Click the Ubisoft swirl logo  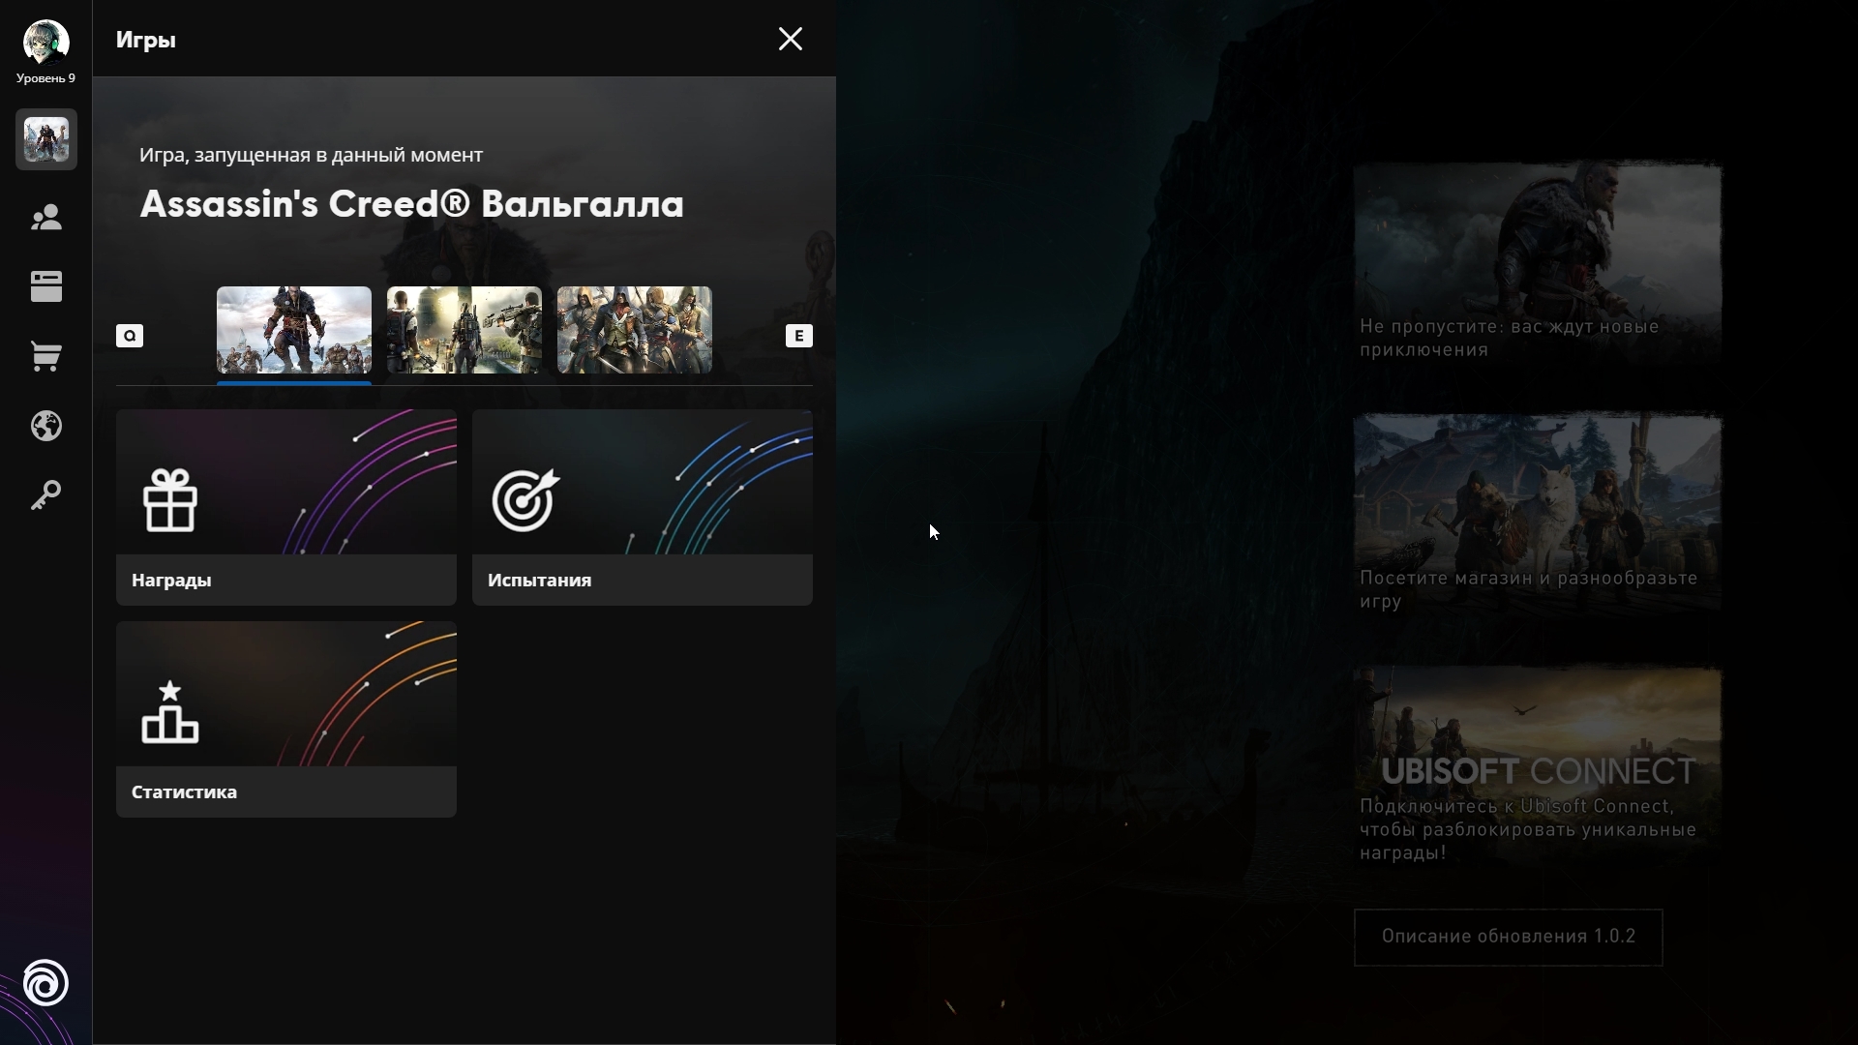[x=45, y=983]
